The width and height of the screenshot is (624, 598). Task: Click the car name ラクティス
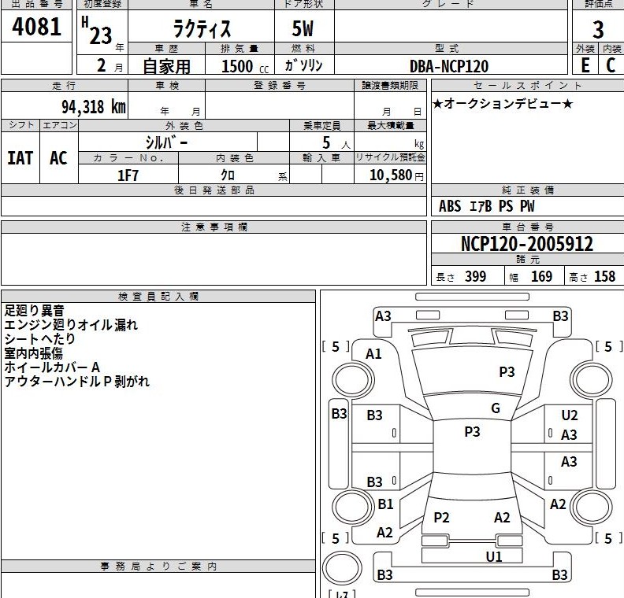(202, 28)
